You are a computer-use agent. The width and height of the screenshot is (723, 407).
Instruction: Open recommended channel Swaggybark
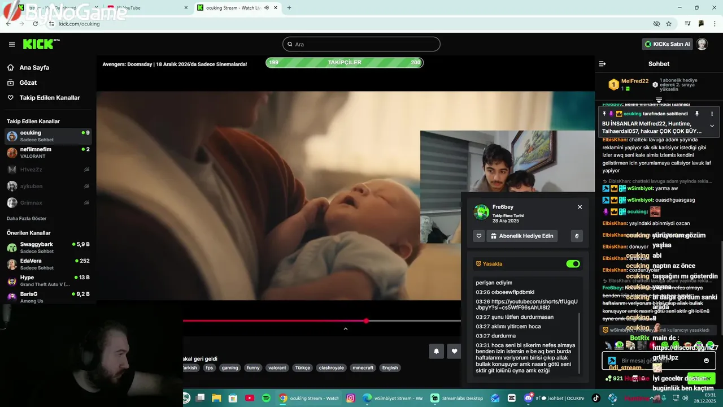pos(48,248)
